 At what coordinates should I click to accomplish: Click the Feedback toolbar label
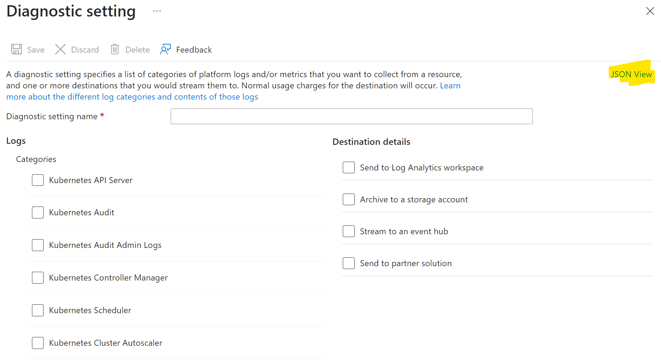tap(194, 50)
